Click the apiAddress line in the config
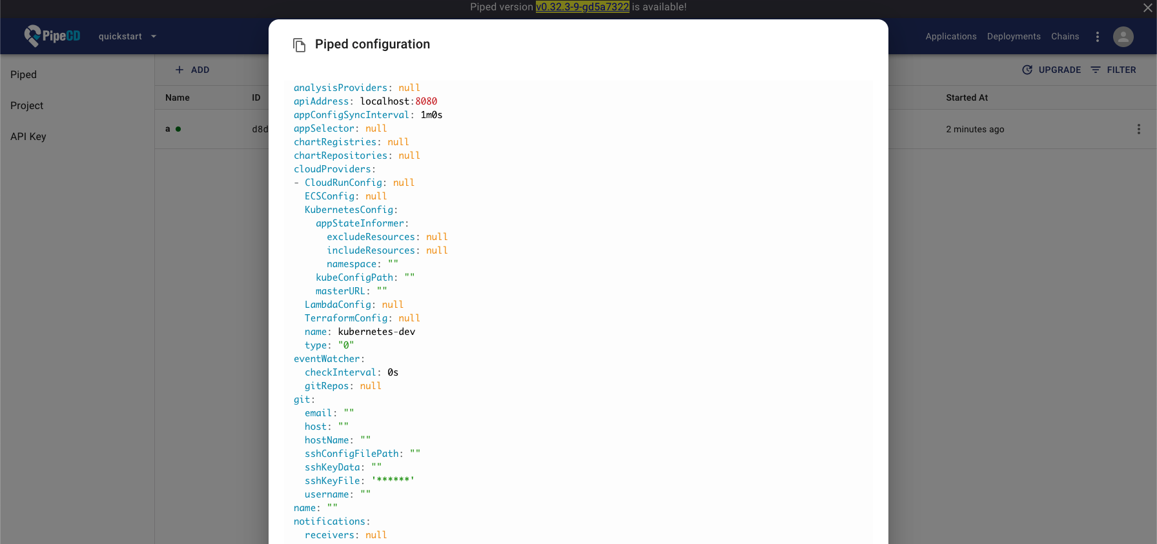Viewport: 1157px width, 544px height. (x=365, y=101)
